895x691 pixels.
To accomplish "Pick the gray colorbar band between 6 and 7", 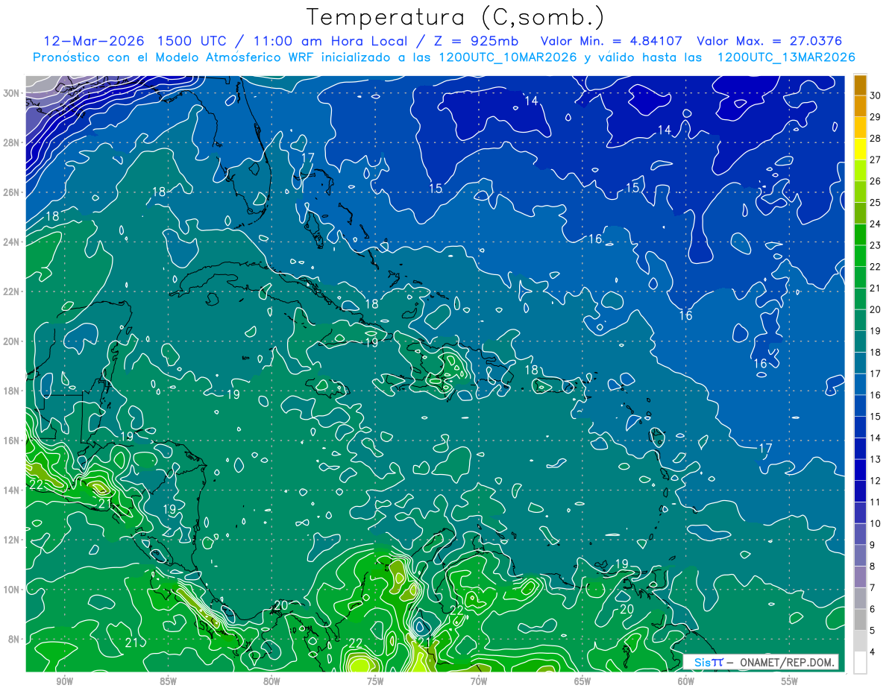I will pyautogui.click(x=861, y=599).
